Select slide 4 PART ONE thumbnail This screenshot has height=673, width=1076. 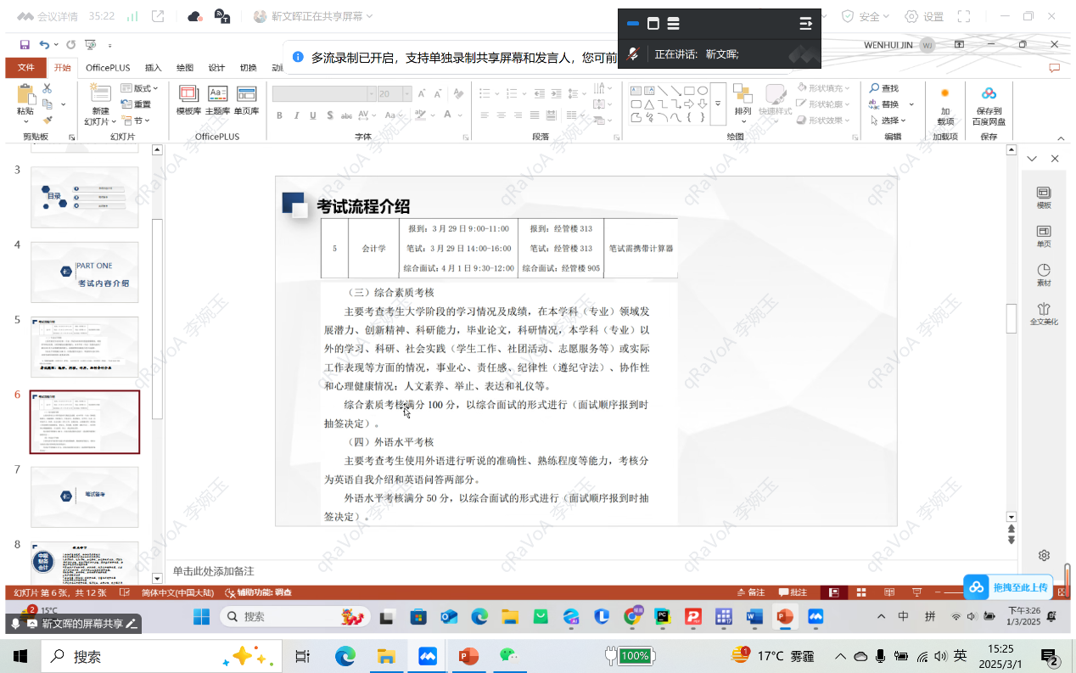pos(84,272)
